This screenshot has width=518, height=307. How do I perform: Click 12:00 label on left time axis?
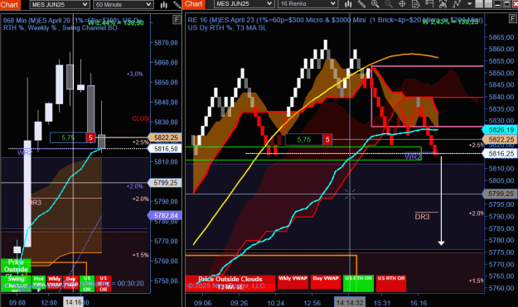49,302
